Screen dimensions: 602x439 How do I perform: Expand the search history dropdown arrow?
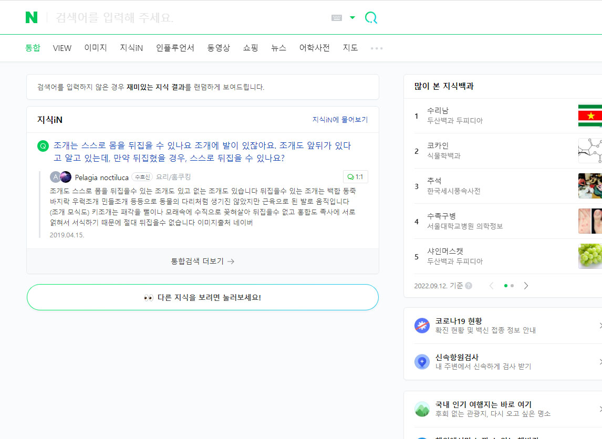(x=352, y=18)
